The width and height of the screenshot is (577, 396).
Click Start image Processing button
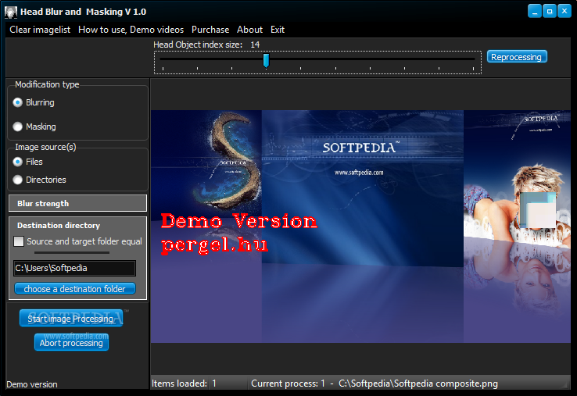[x=71, y=319]
